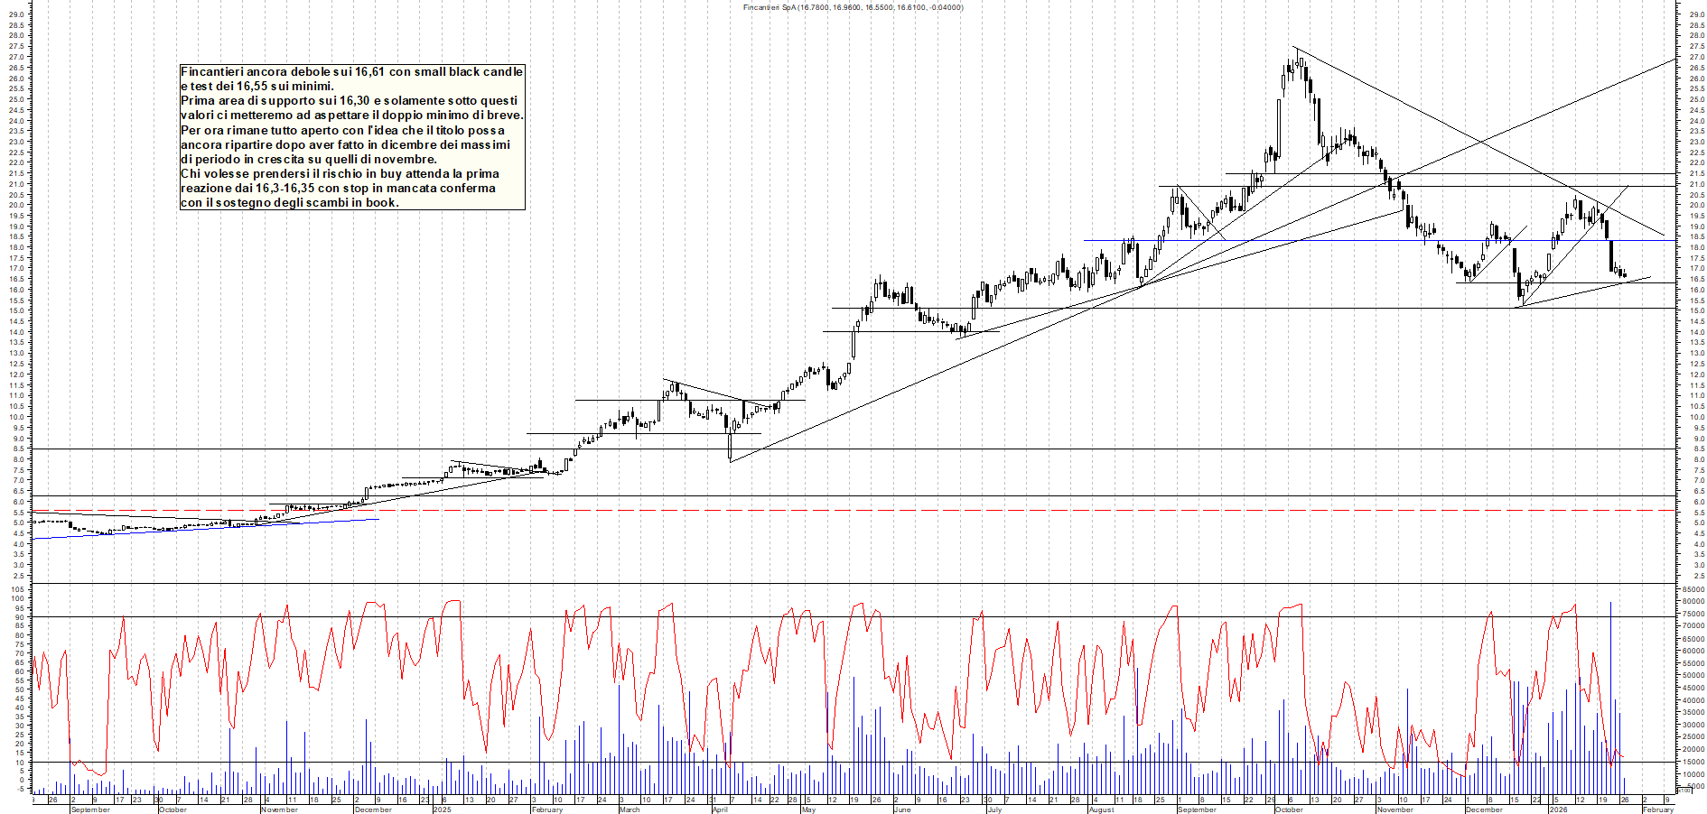Click the 'March' label on time axis

pos(630,809)
